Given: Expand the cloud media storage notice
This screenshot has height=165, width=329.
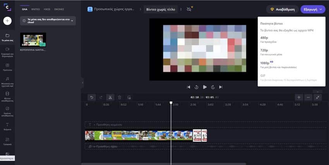Looking at the screenshot, I should (48, 21).
